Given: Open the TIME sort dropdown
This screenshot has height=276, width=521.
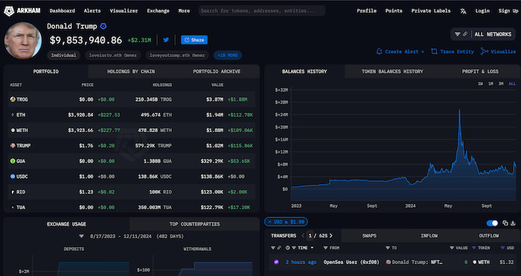Looking at the screenshot, I should point(312,248).
